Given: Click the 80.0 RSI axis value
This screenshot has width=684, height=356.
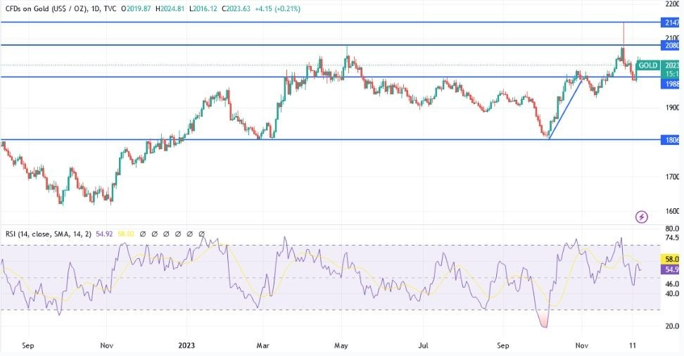Looking at the screenshot, I should 672,228.
